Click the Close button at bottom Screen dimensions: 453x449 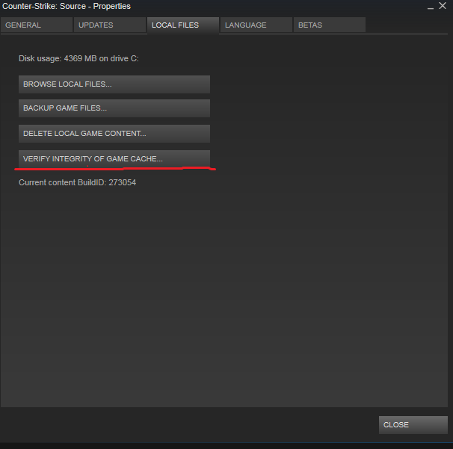413,425
